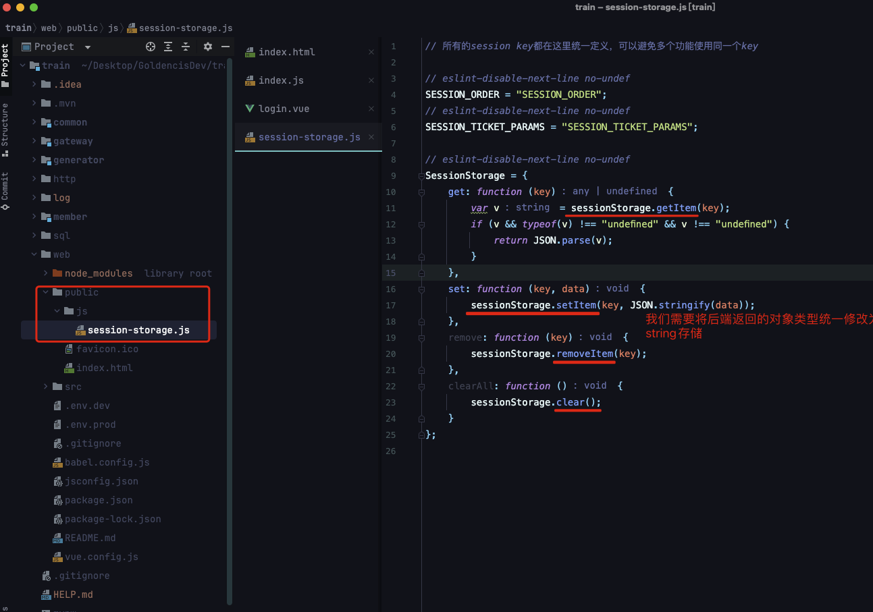Screen dimensions: 873x612
Task: Hide the Project panel with minus icon
Action: click(226, 47)
